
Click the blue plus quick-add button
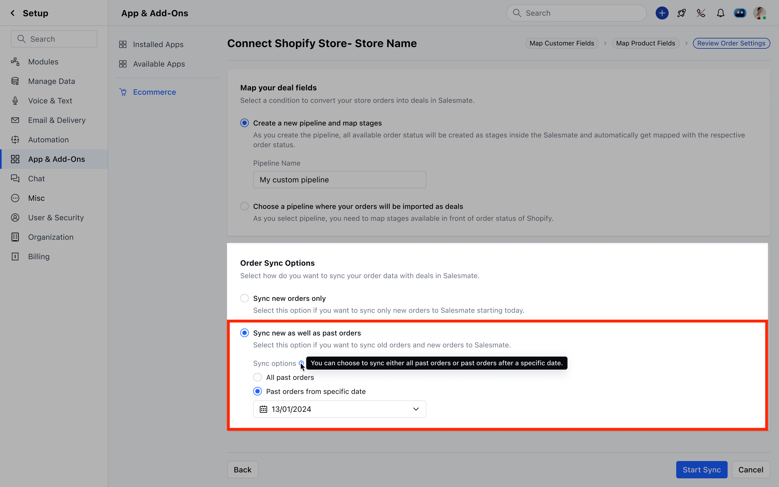coord(662,13)
